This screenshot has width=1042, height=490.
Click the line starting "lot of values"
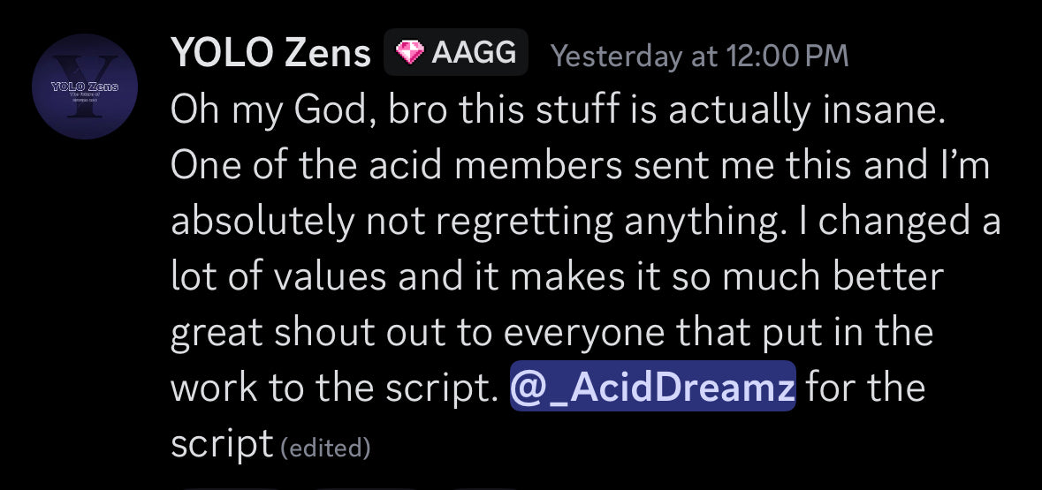pyautogui.click(x=557, y=277)
